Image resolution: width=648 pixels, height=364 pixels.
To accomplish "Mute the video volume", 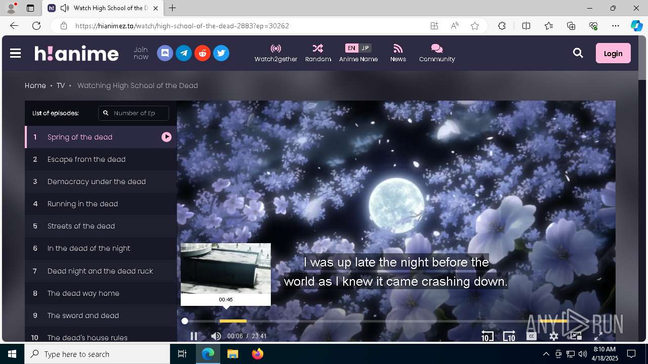I will click(216, 336).
